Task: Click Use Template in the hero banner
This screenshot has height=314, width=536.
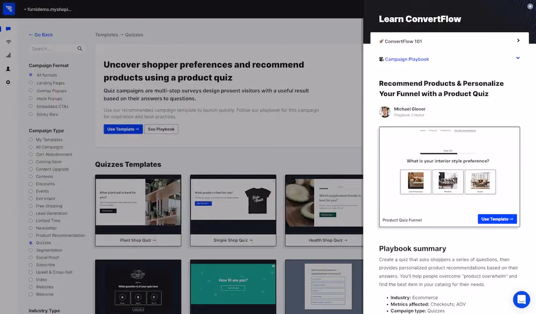Action: coord(123,129)
